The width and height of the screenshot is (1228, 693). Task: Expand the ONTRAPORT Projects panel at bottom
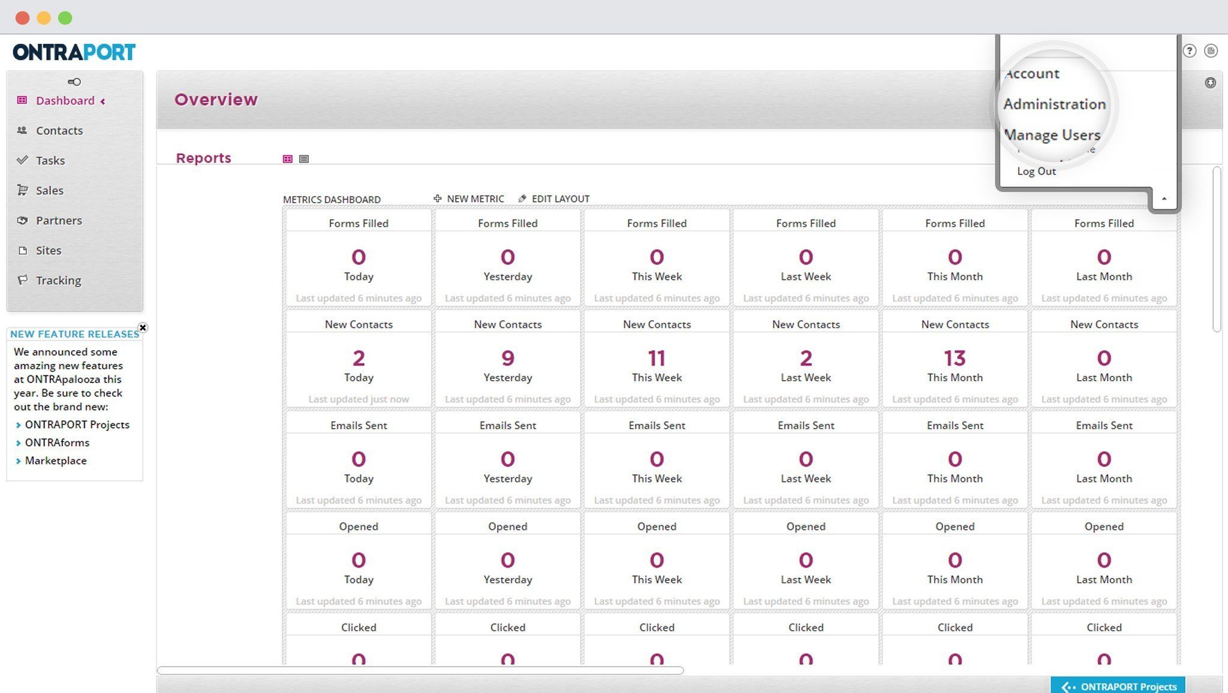(x=1118, y=686)
